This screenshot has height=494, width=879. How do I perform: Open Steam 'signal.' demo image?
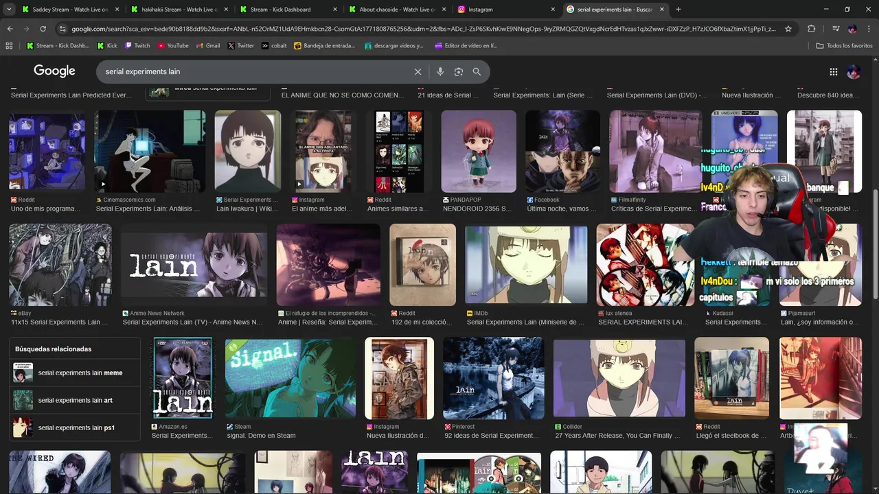pyautogui.click(x=290, y=378)
